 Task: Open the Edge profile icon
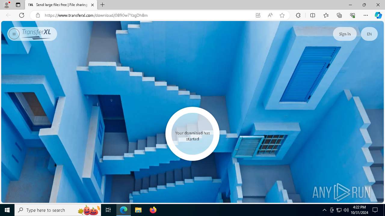[7, 5]
